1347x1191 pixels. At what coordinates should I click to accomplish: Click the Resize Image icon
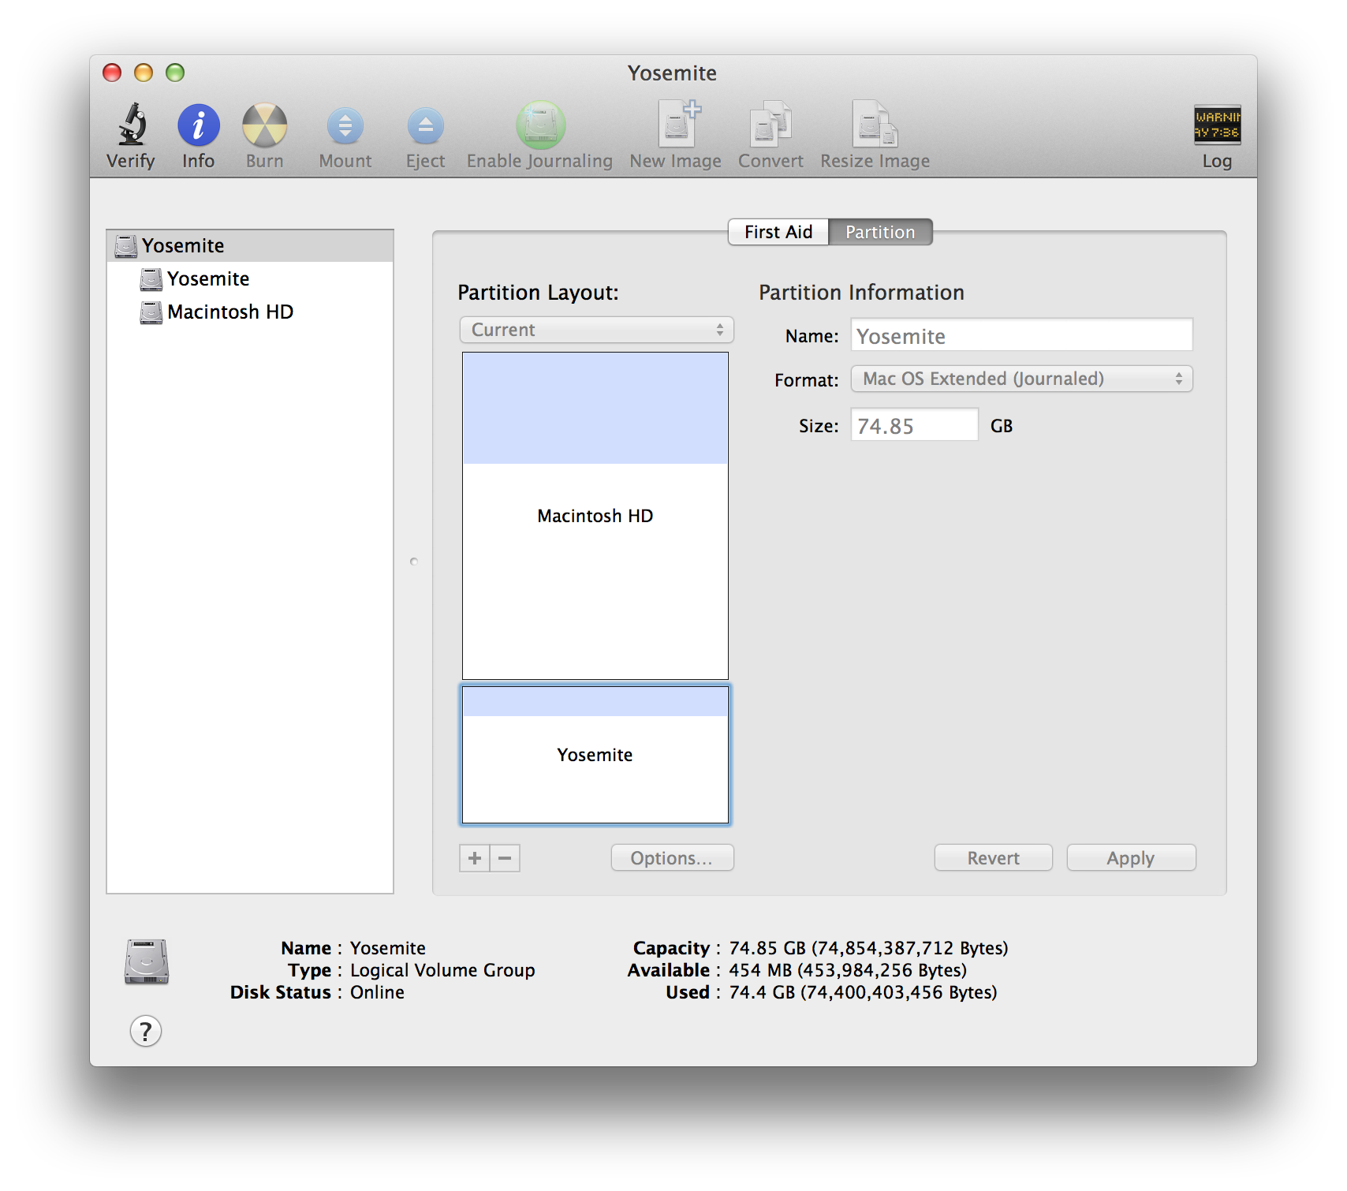click(x=875, y=124)
